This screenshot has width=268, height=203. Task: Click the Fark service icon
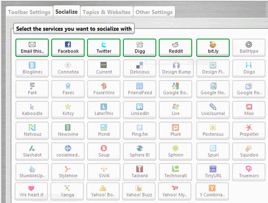[x=32, y=86]
